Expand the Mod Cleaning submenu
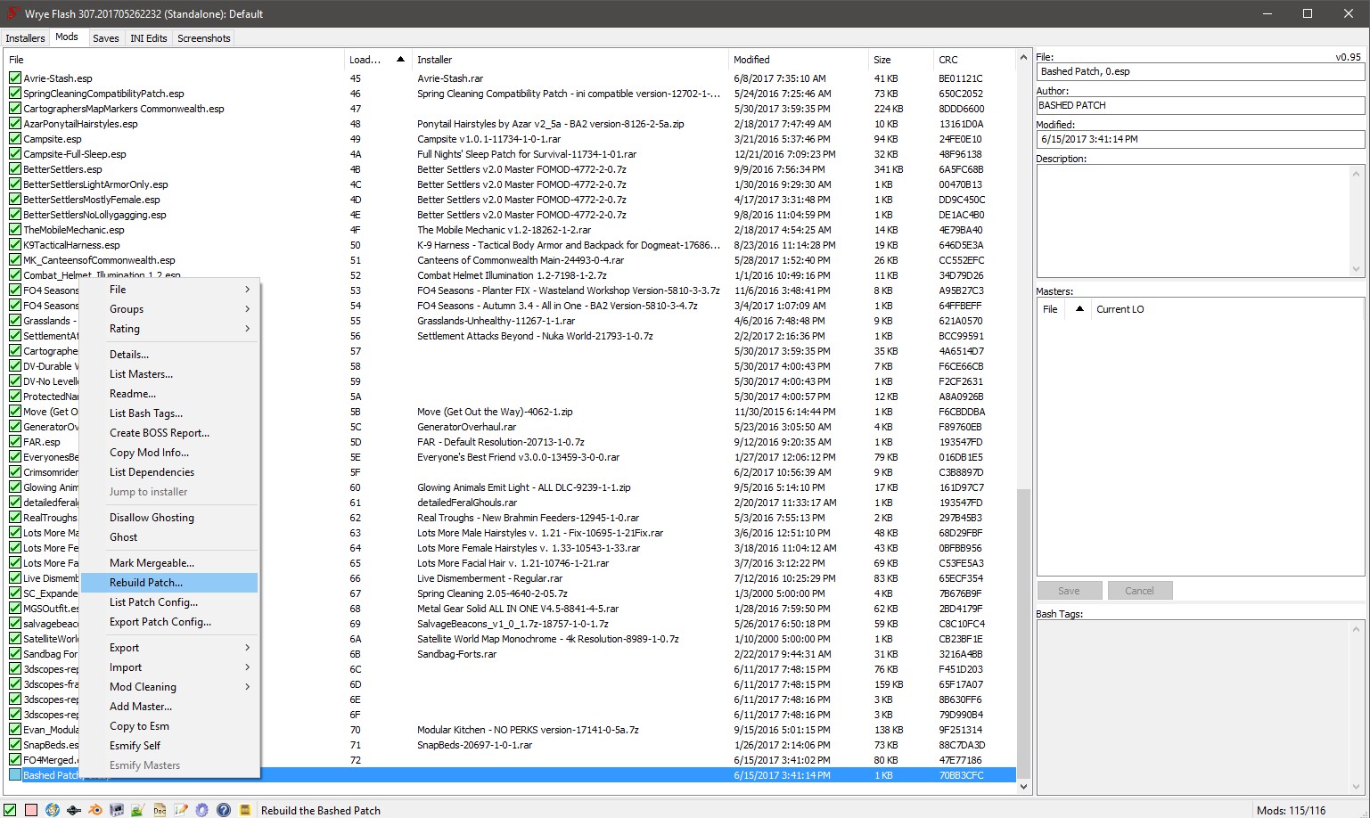The image size is (1370, 818). [x=169, y=687]
